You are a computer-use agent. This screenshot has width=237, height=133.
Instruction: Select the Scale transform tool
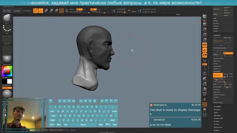(51, 11)
